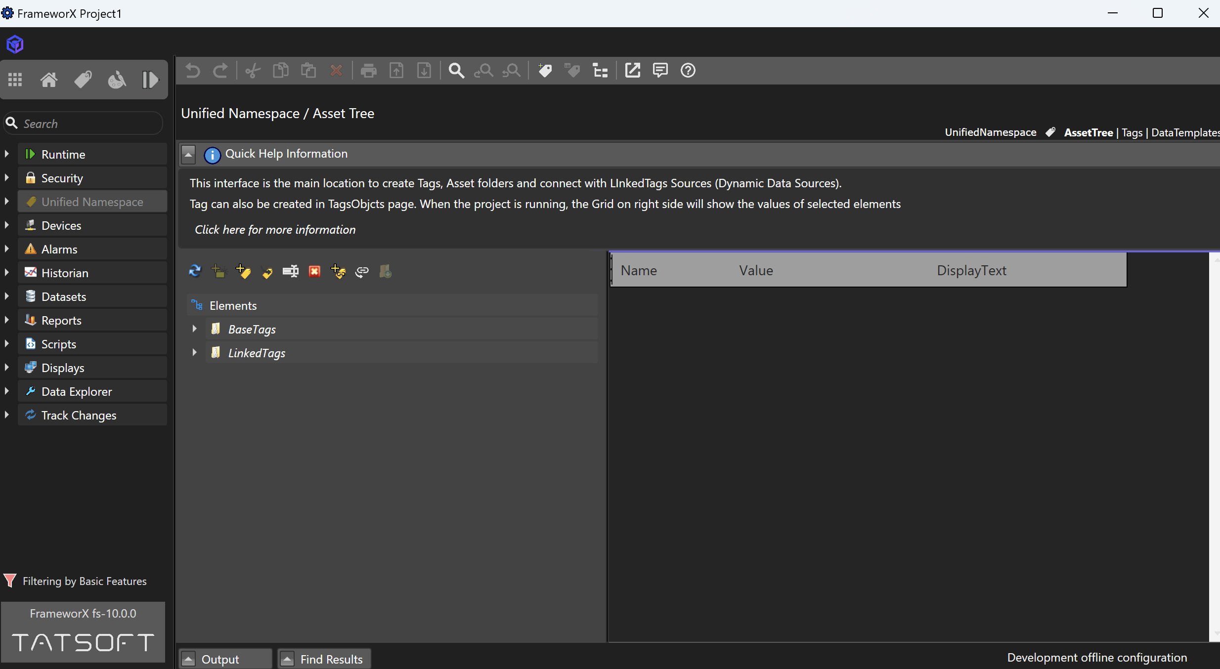Screen dimensions: 1220x669
Task: Collapse the Quick Help Information panel
Action: click(x=188, y=154)
